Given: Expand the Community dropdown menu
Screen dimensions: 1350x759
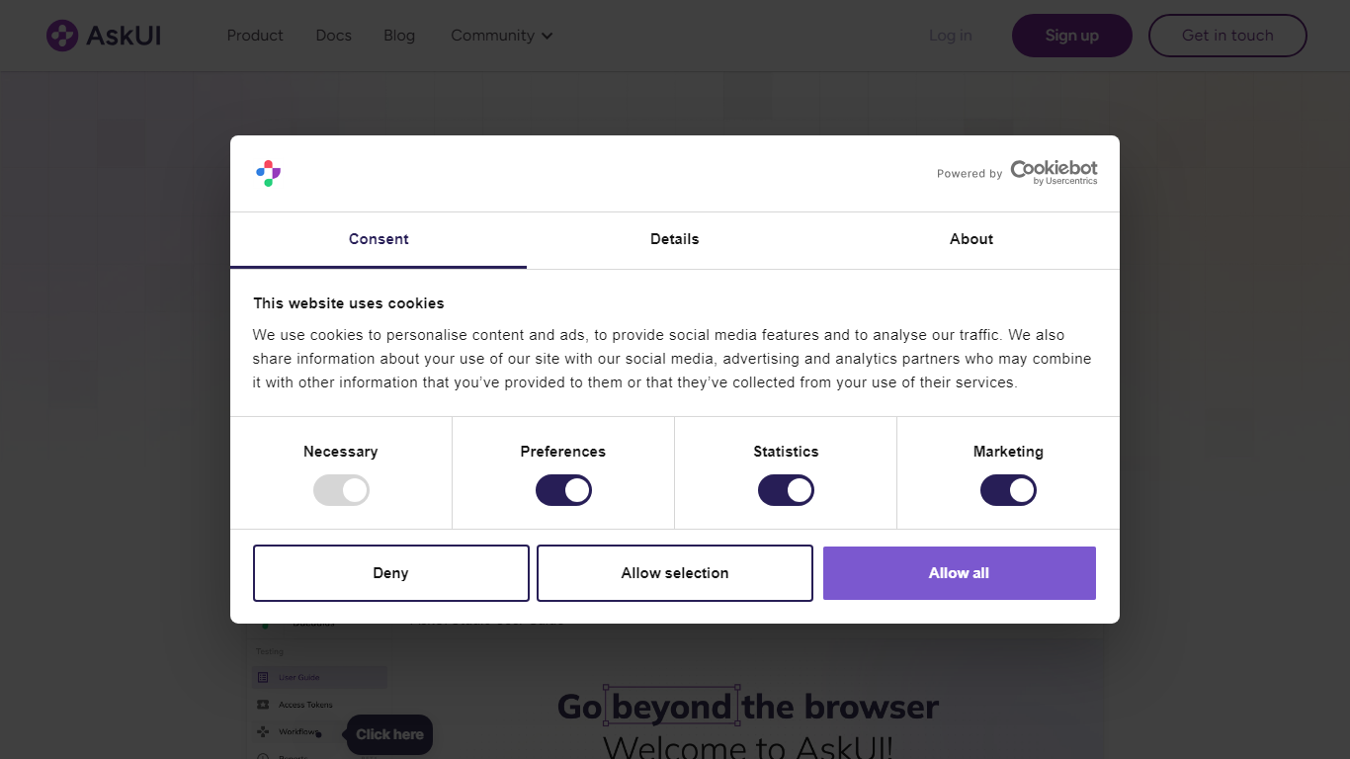Looking at the screenshot, I should [502, 36].
